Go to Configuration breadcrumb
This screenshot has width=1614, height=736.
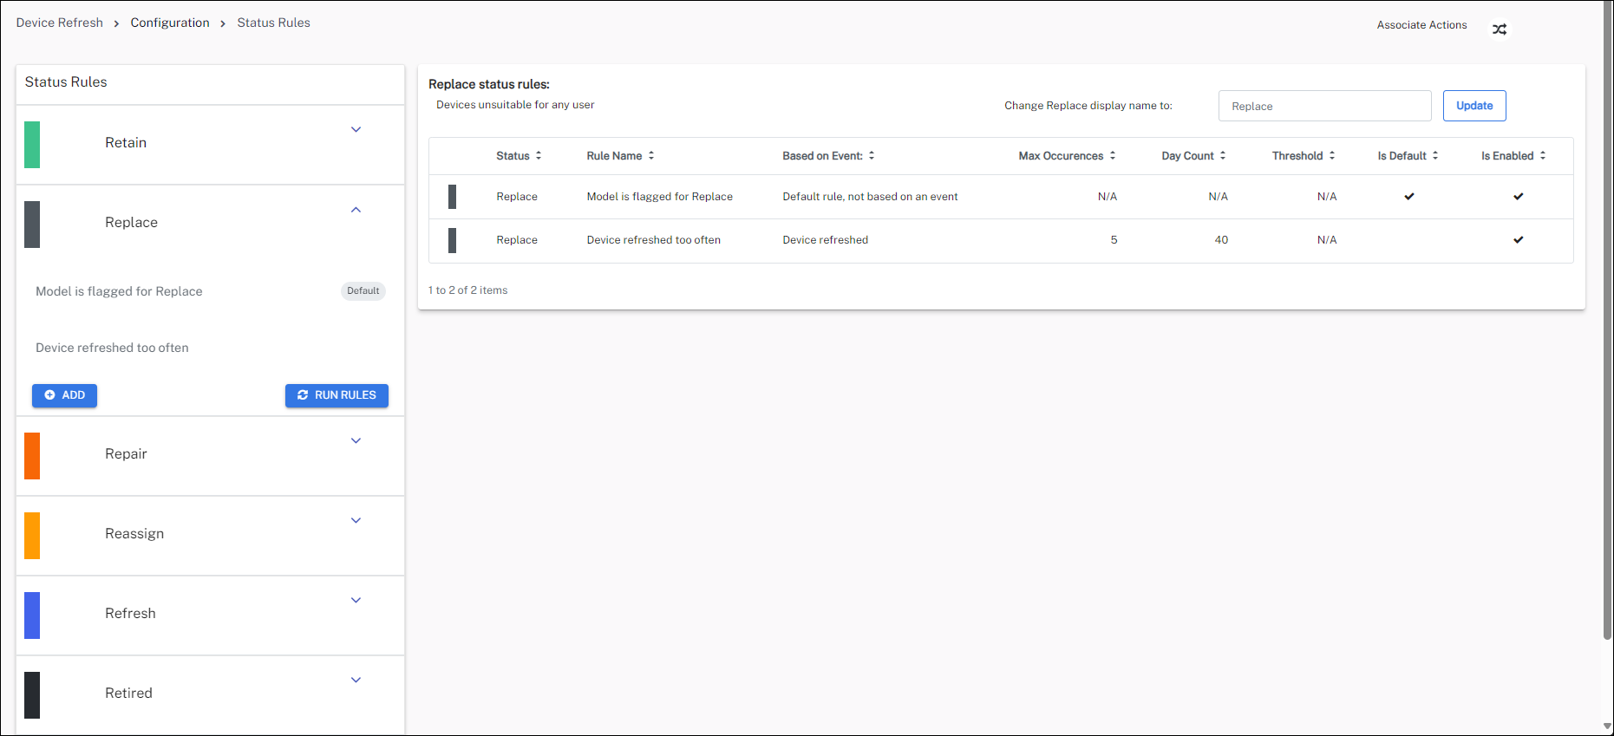(170, 23)
